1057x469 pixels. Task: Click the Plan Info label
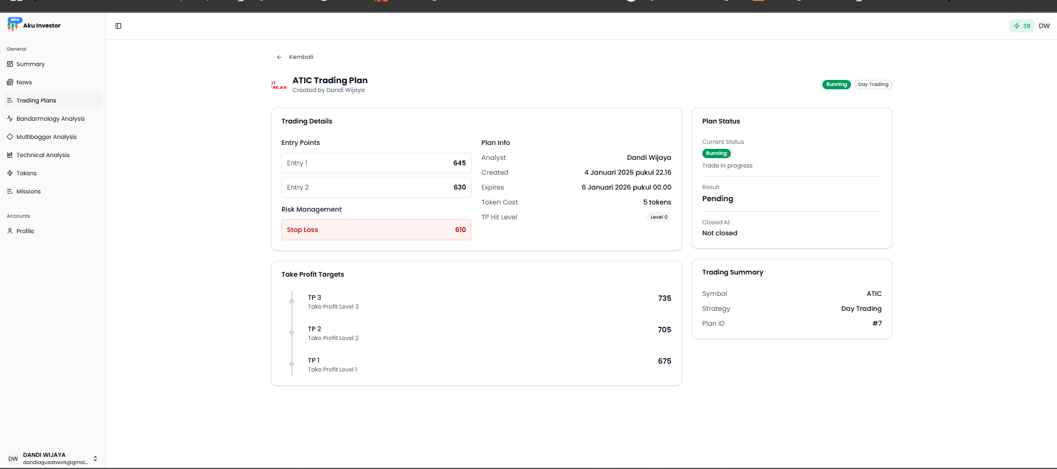[x=496, y=143]
